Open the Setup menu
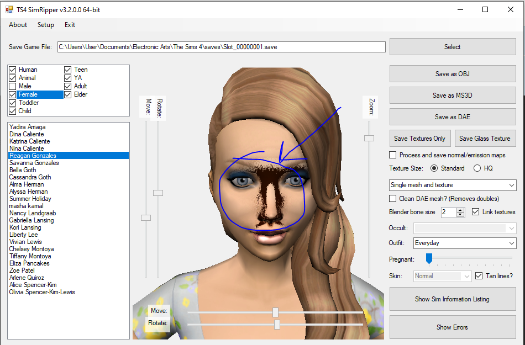The height and width of the screenshot is (345, 525). tap(45, 25)
